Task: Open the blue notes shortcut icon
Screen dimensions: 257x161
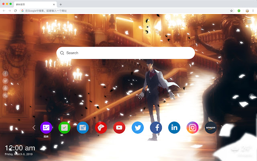Action: pos(83,128)
